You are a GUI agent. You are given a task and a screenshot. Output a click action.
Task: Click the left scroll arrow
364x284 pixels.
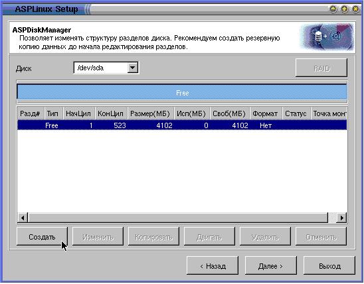tap(23, 218)
